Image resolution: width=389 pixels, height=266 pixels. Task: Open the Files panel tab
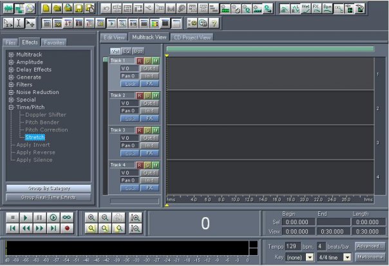(10, 43)
